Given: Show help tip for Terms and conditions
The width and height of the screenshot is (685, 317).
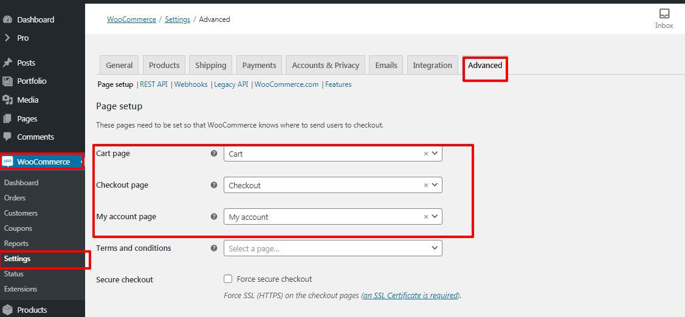Looking at the screenshot, I should pos(214,248).
